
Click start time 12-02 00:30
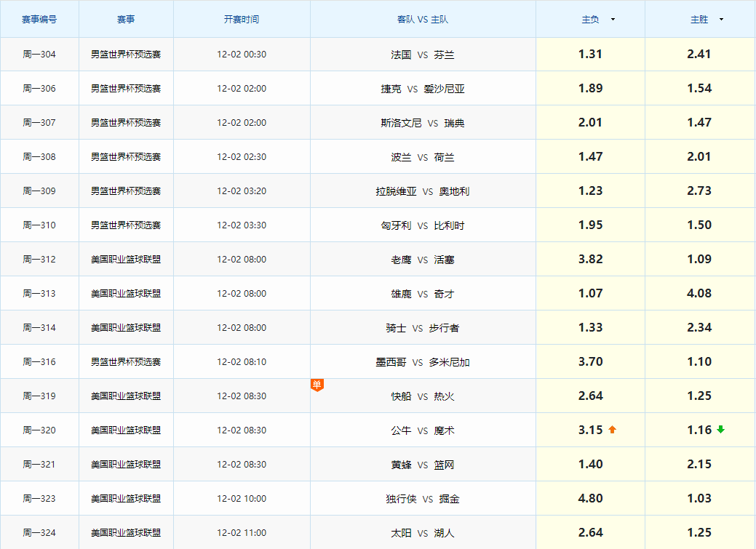click(x=242, y=55)
